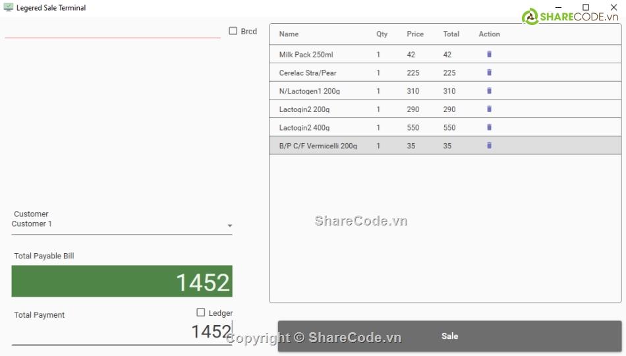
Task: Select the Customer 1 combo box
Action: 119,224
